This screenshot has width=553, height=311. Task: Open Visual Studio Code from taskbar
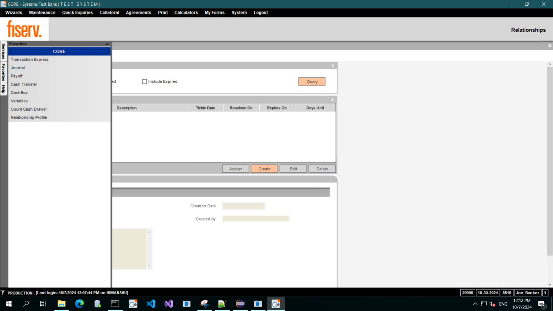tap(151, 304)
